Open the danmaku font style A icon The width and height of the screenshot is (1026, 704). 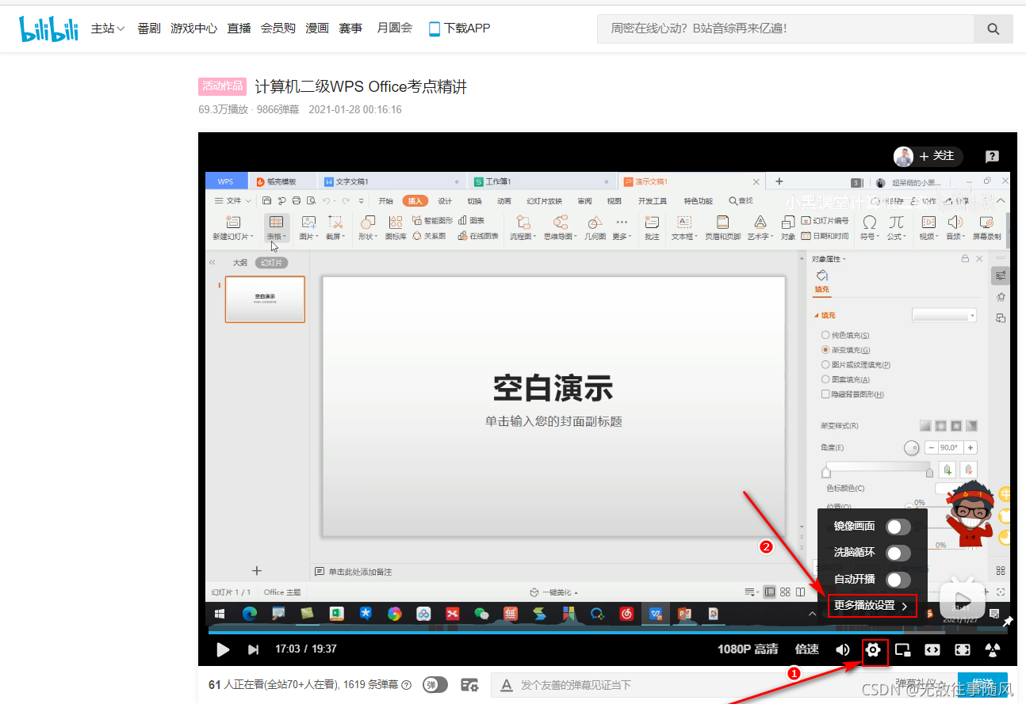(507, 685)
